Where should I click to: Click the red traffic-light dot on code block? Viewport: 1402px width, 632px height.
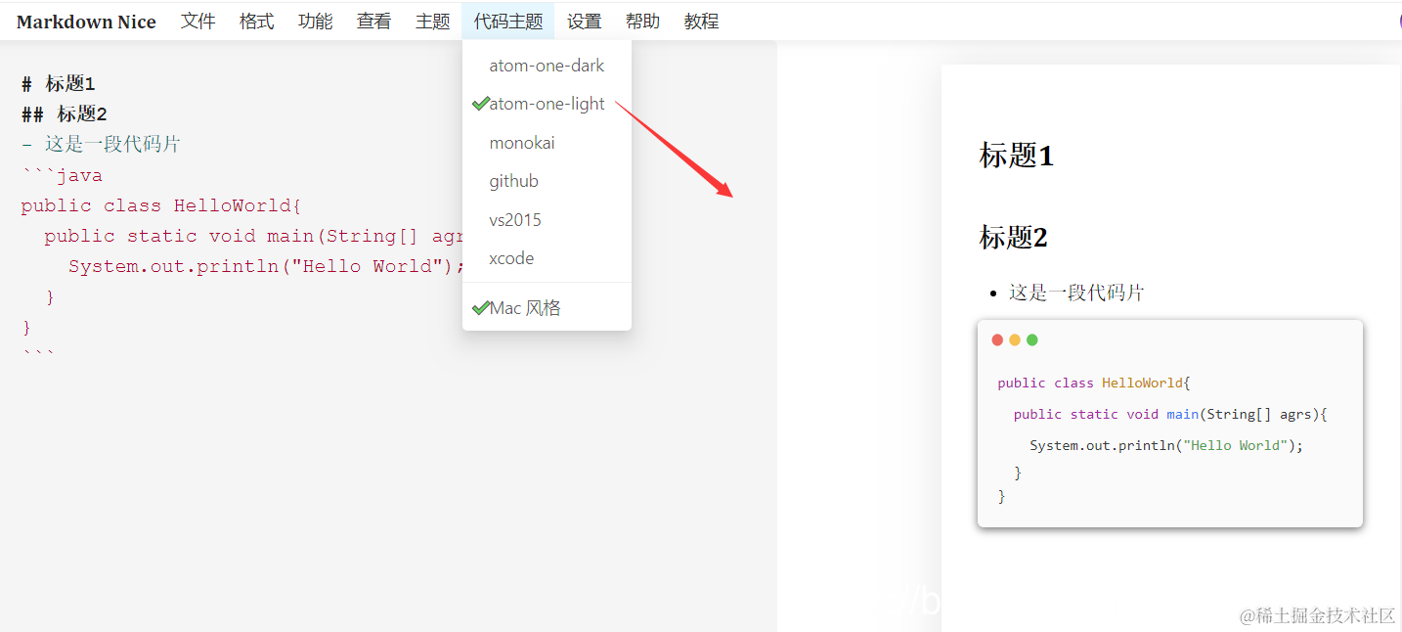(996, 339)
